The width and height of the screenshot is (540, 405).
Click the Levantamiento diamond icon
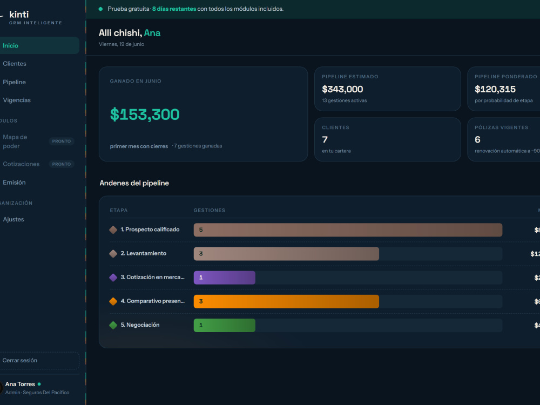pyautogui.click(x=113, y=254)
